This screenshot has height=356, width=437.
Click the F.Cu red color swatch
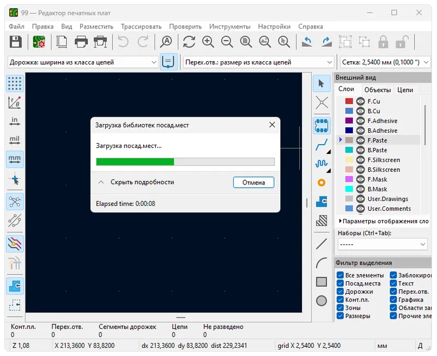coord(349,101)
